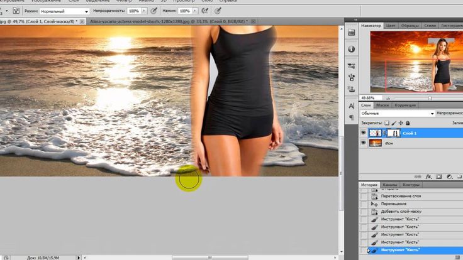Viewport: 463px width, 260px height.
Task: Set history brush source at Перетаскивание слоя
Action: coord(364,196)
